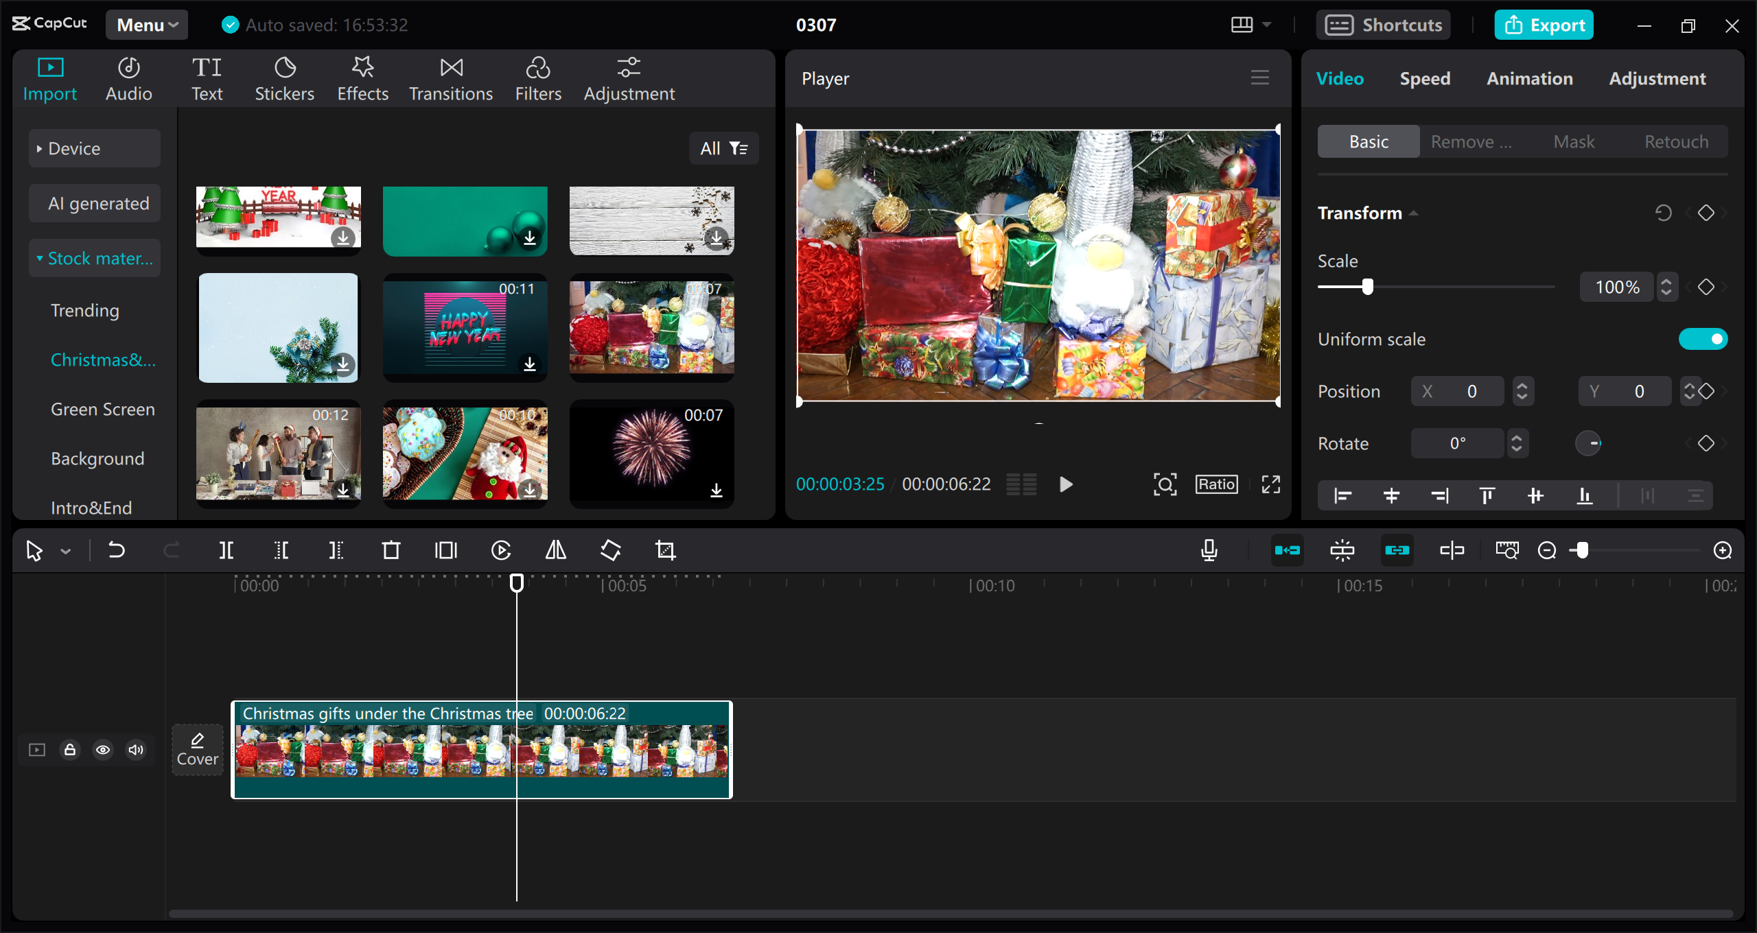Image resolution: width=1757 pixels, height=933 pixels.
Task: Click the Mirror (flip) tool
Action: [555, 550]
